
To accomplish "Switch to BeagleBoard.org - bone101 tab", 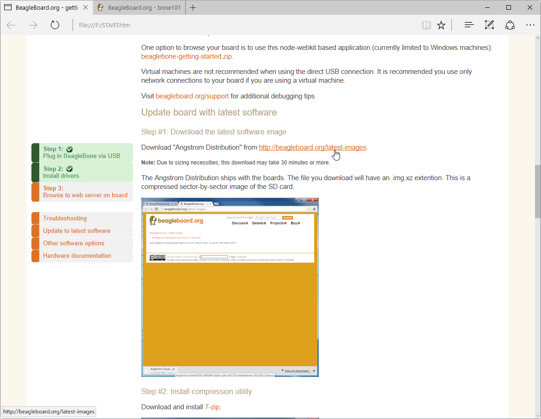I will (140, 7).
